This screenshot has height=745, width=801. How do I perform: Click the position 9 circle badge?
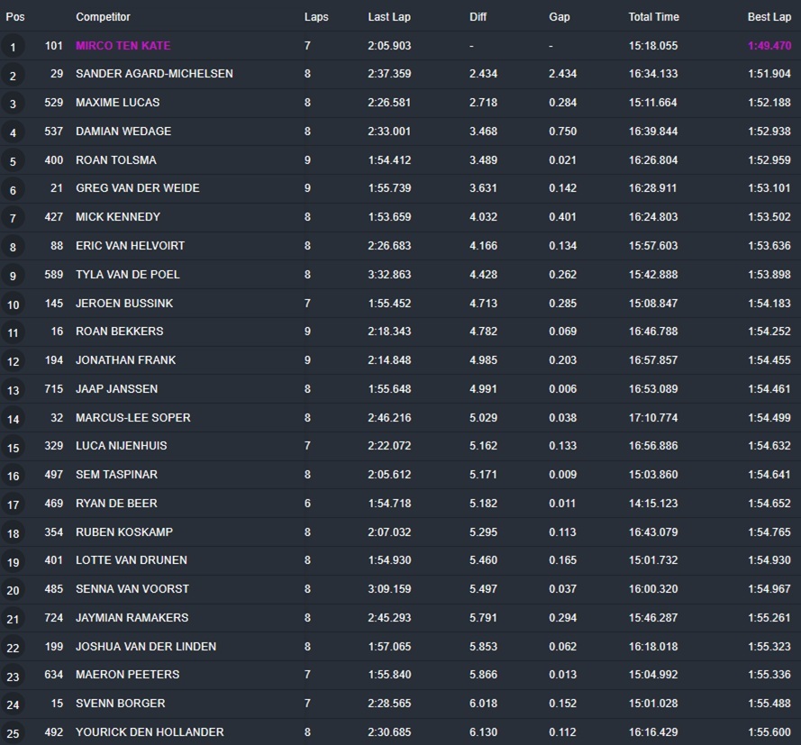(x=13, y=276)
